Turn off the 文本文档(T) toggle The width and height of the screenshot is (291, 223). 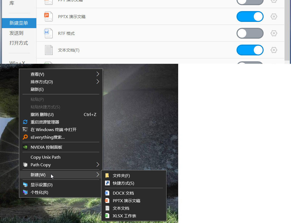coord(250,50)
